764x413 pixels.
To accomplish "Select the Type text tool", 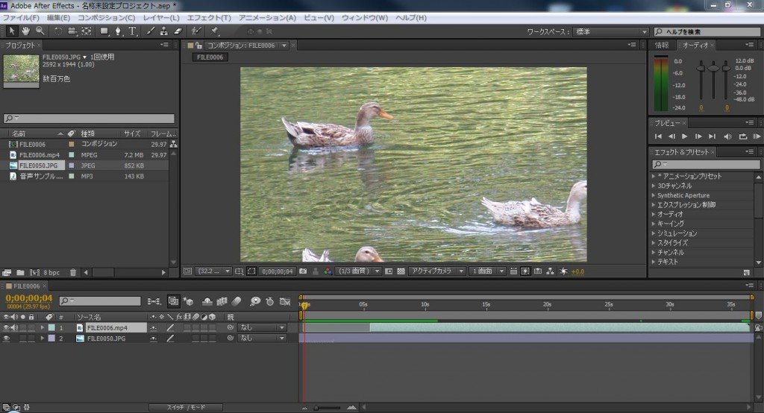I will click(132, 31).
